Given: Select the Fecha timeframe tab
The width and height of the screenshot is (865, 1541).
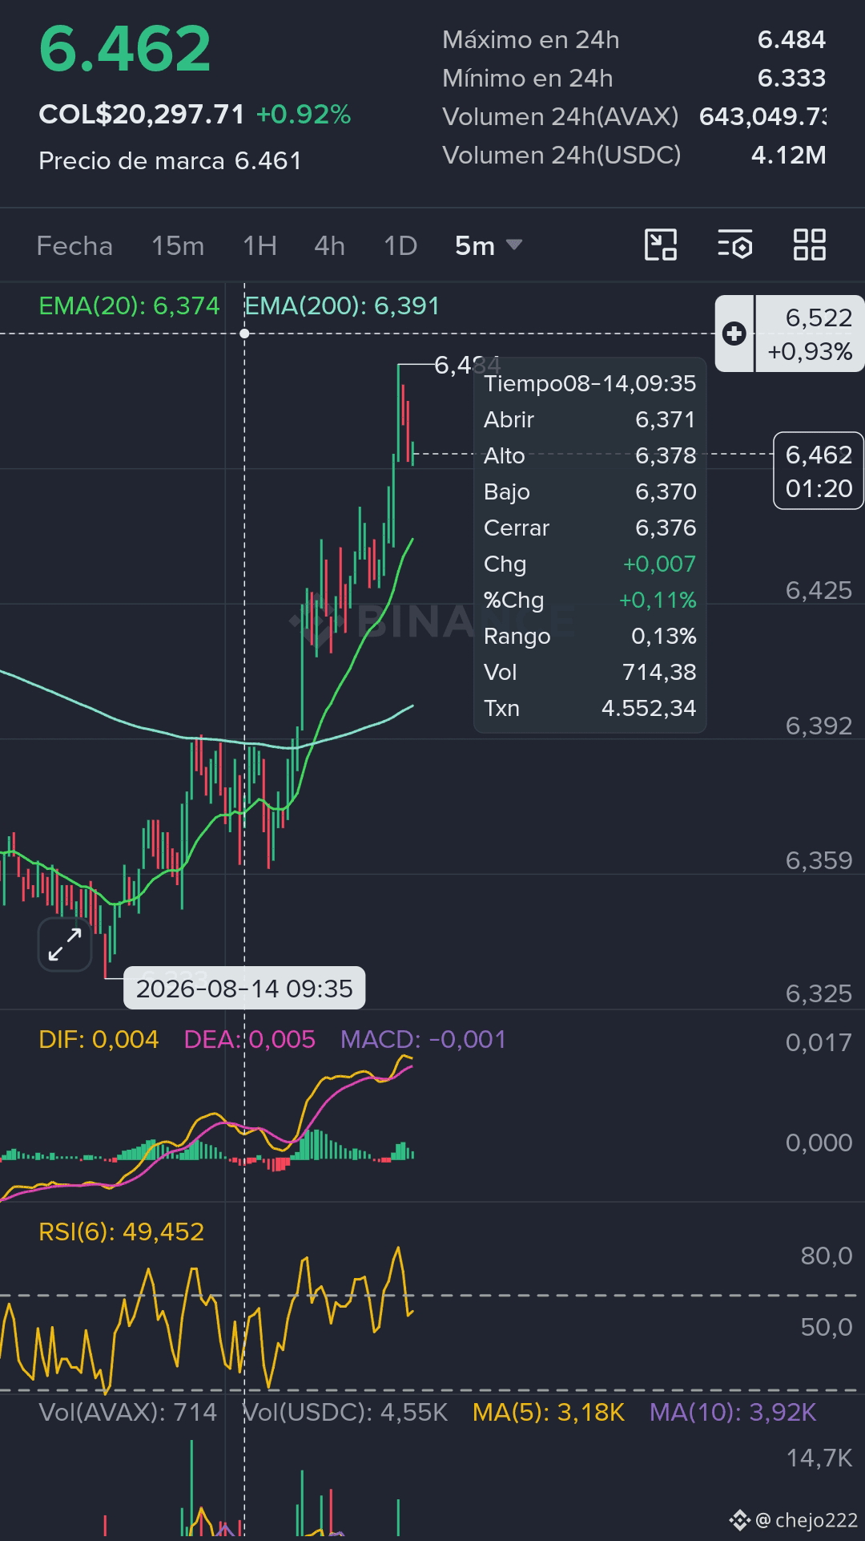Looking at the screenshot, I should tap(74, 245).
